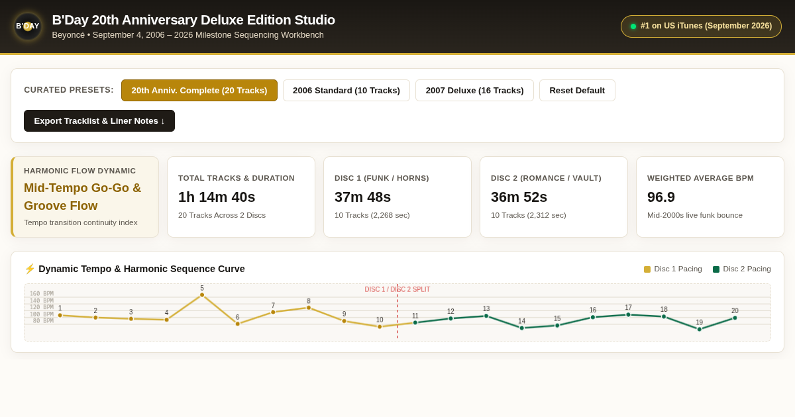The width and height of the screenshot is (795, 417).
Task: Click the B'DAY vinyl logo icon
Action: [28, 26]
